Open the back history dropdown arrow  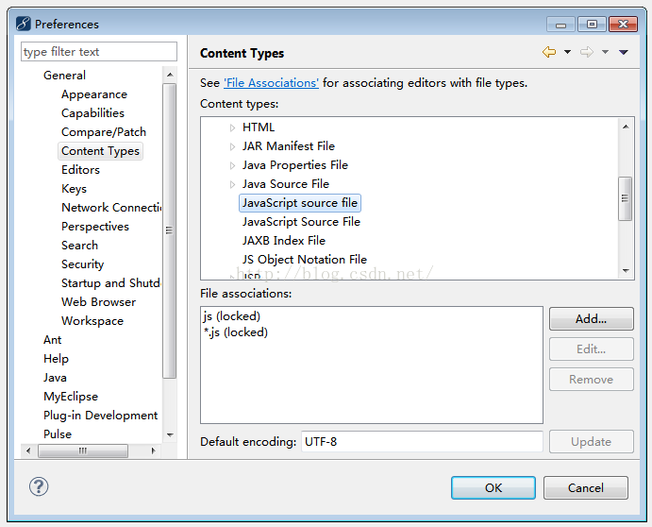[567, 52]
